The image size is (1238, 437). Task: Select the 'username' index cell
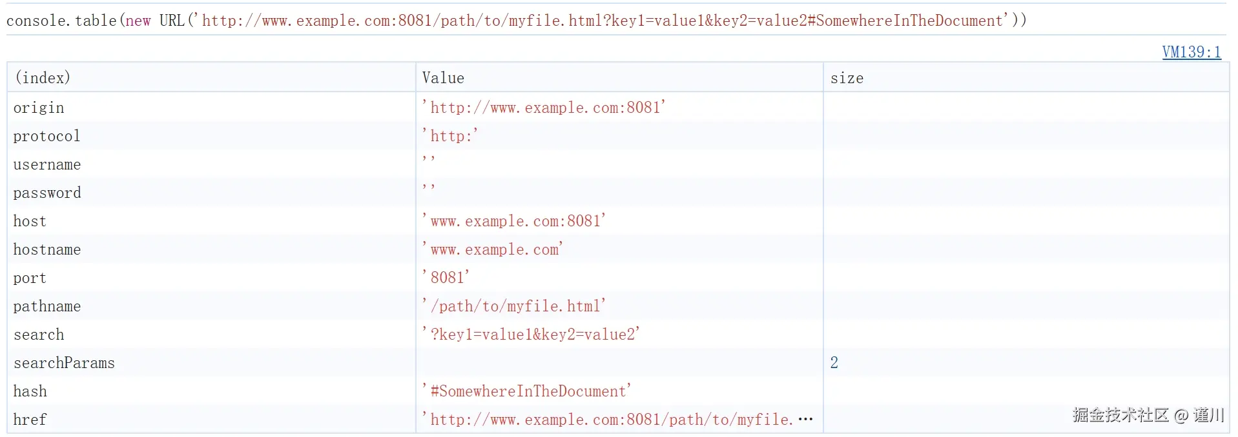coord(211,164)
